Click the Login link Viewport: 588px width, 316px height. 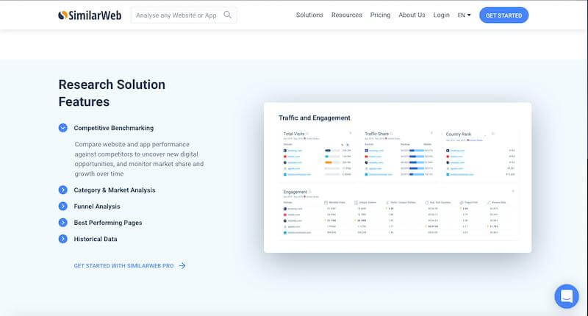(441, 15)
